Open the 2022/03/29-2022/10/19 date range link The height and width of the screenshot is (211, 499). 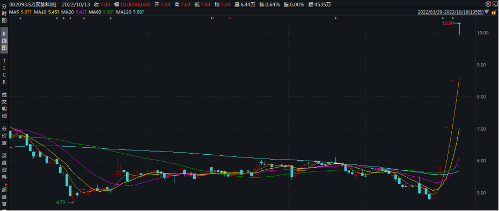(450, 12)
